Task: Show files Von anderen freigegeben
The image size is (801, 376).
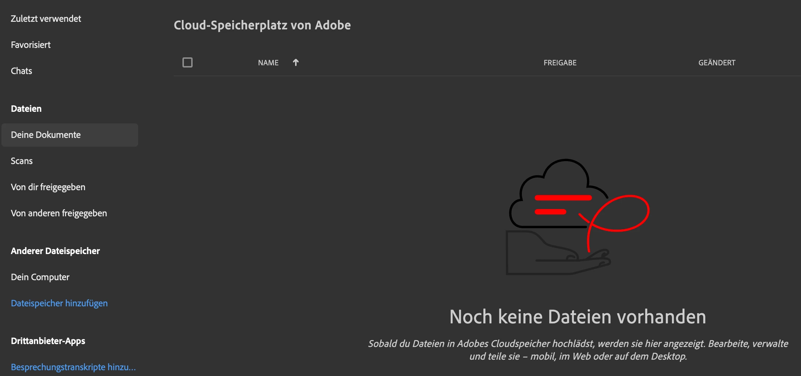Action: pos(59,213)
